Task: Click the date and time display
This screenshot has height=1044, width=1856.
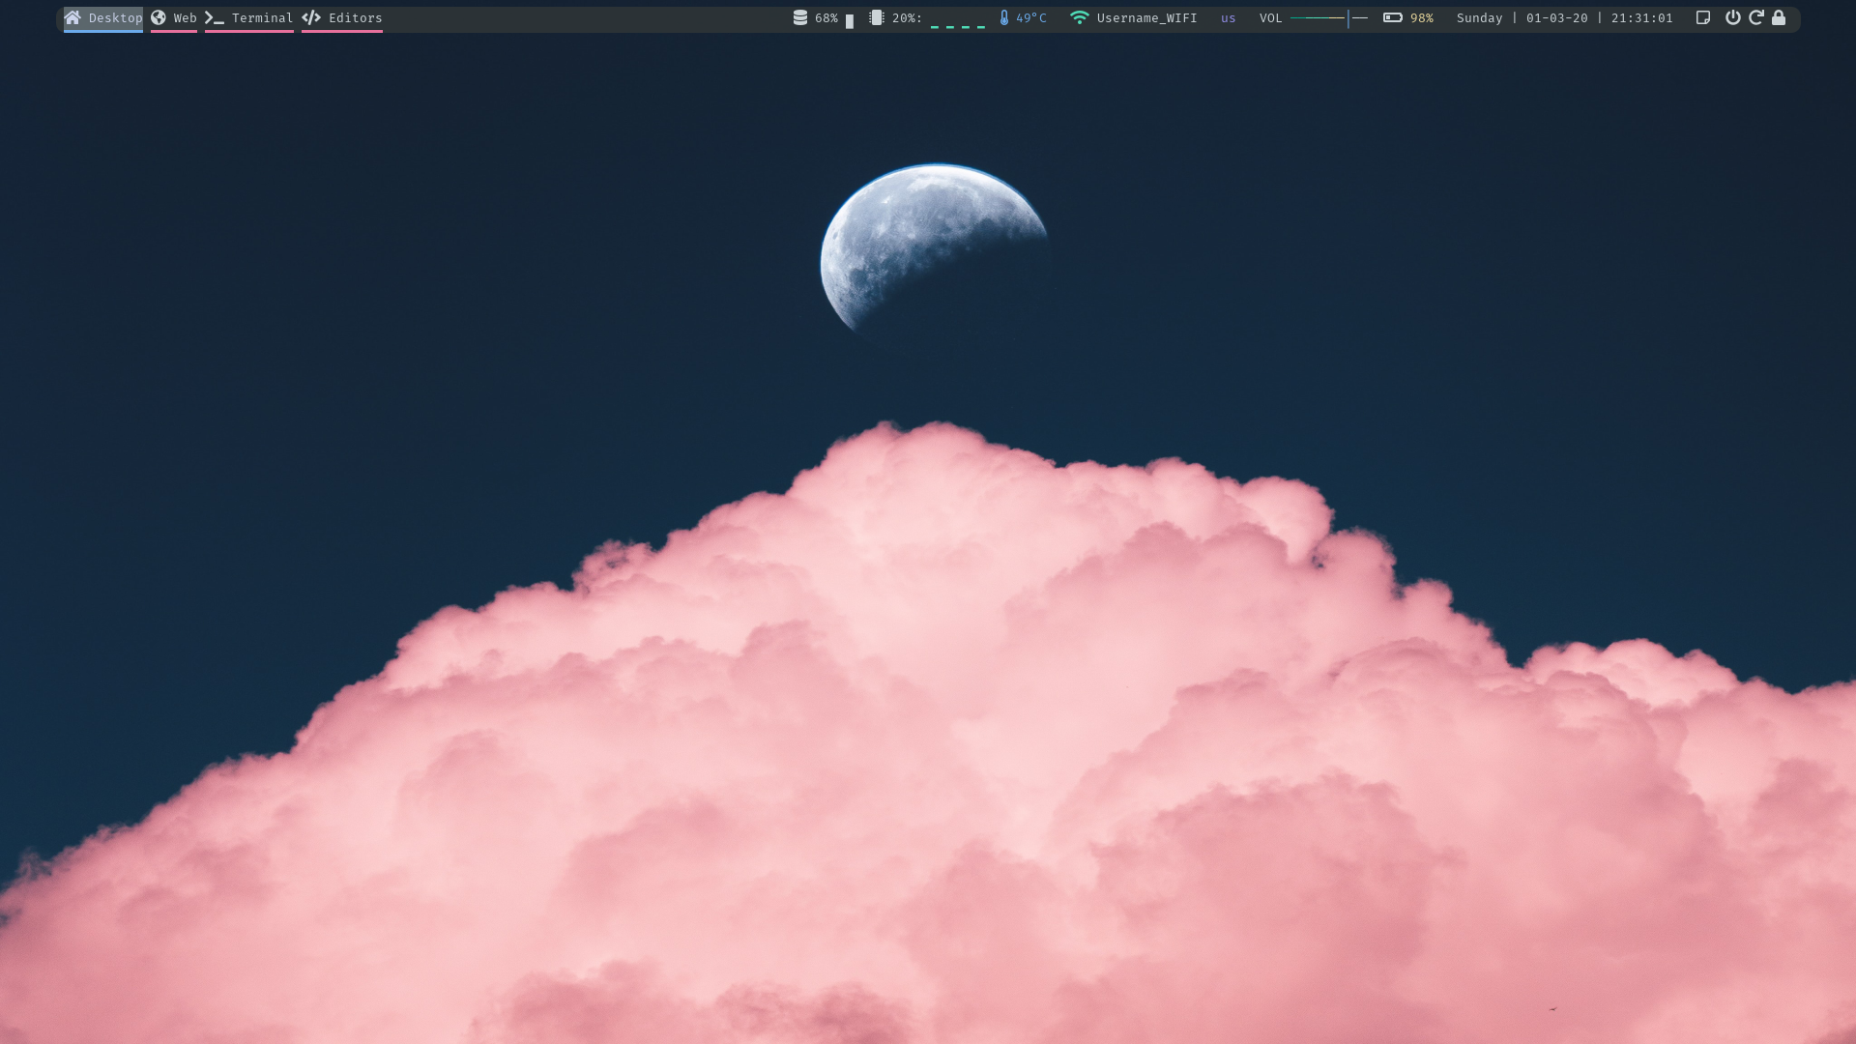Action: tap(1564, 18)
